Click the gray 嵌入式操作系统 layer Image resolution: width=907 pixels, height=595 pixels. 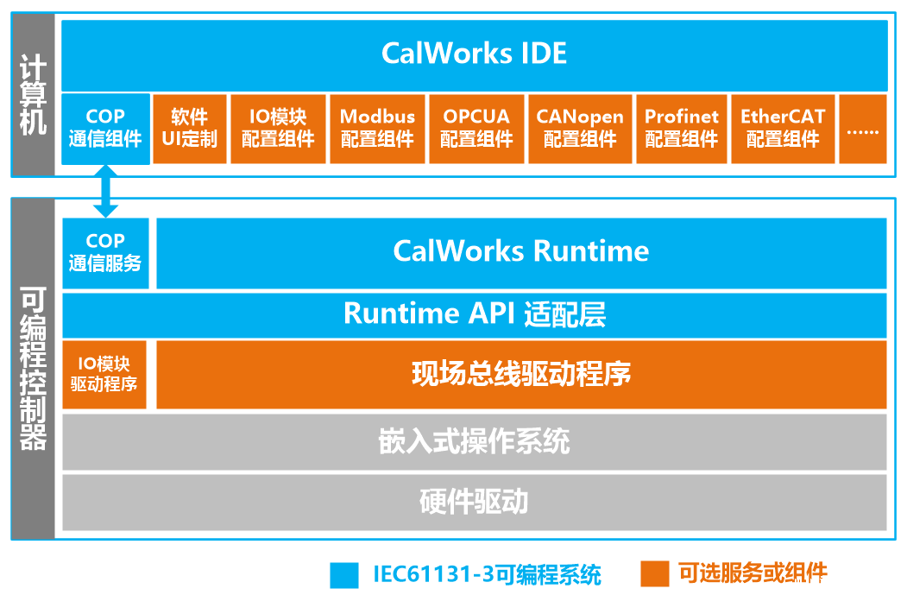point(474,442)
